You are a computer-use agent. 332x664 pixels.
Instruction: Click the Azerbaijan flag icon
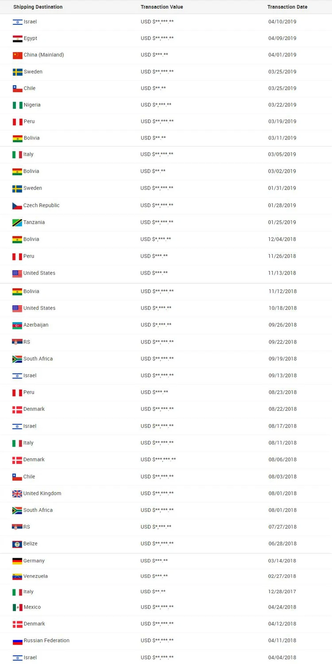[x=17, y=325]
